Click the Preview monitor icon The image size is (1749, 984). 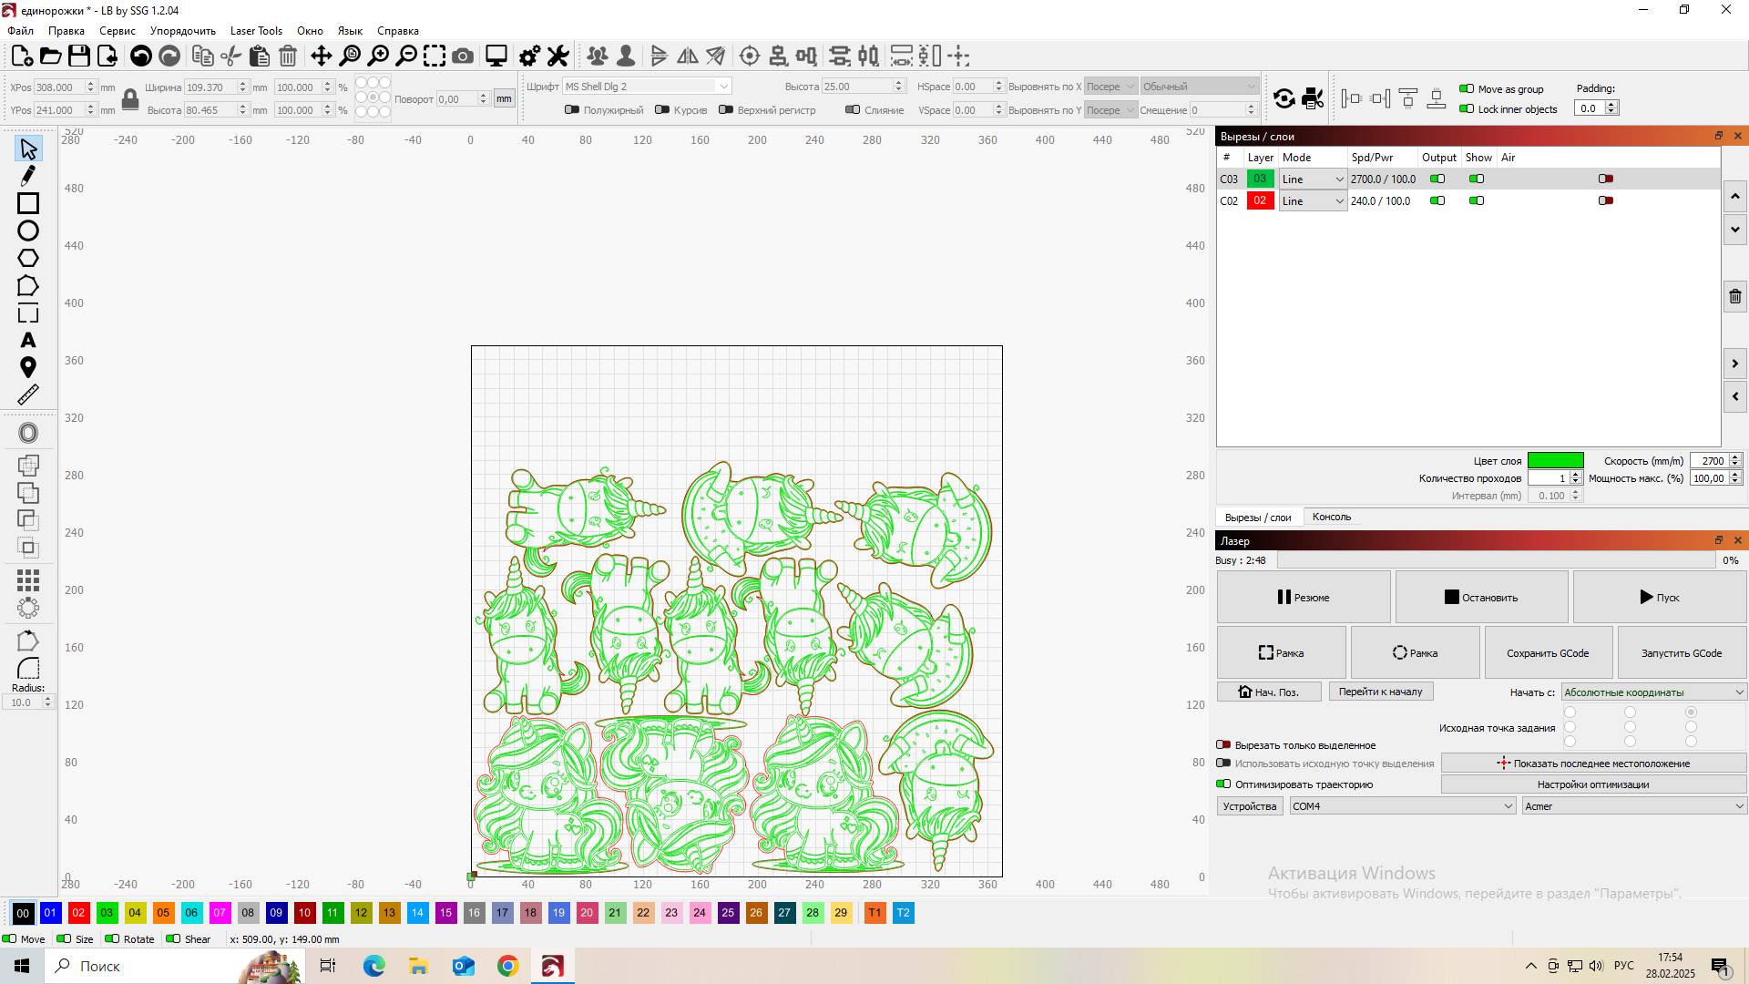tap(496, 56)
